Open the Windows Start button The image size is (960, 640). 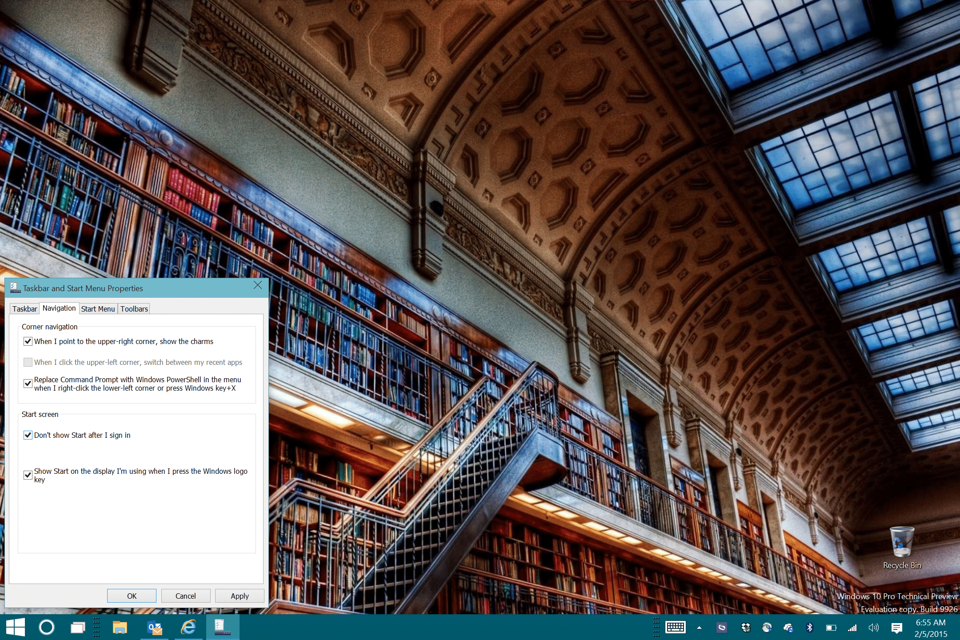(16, 628)
